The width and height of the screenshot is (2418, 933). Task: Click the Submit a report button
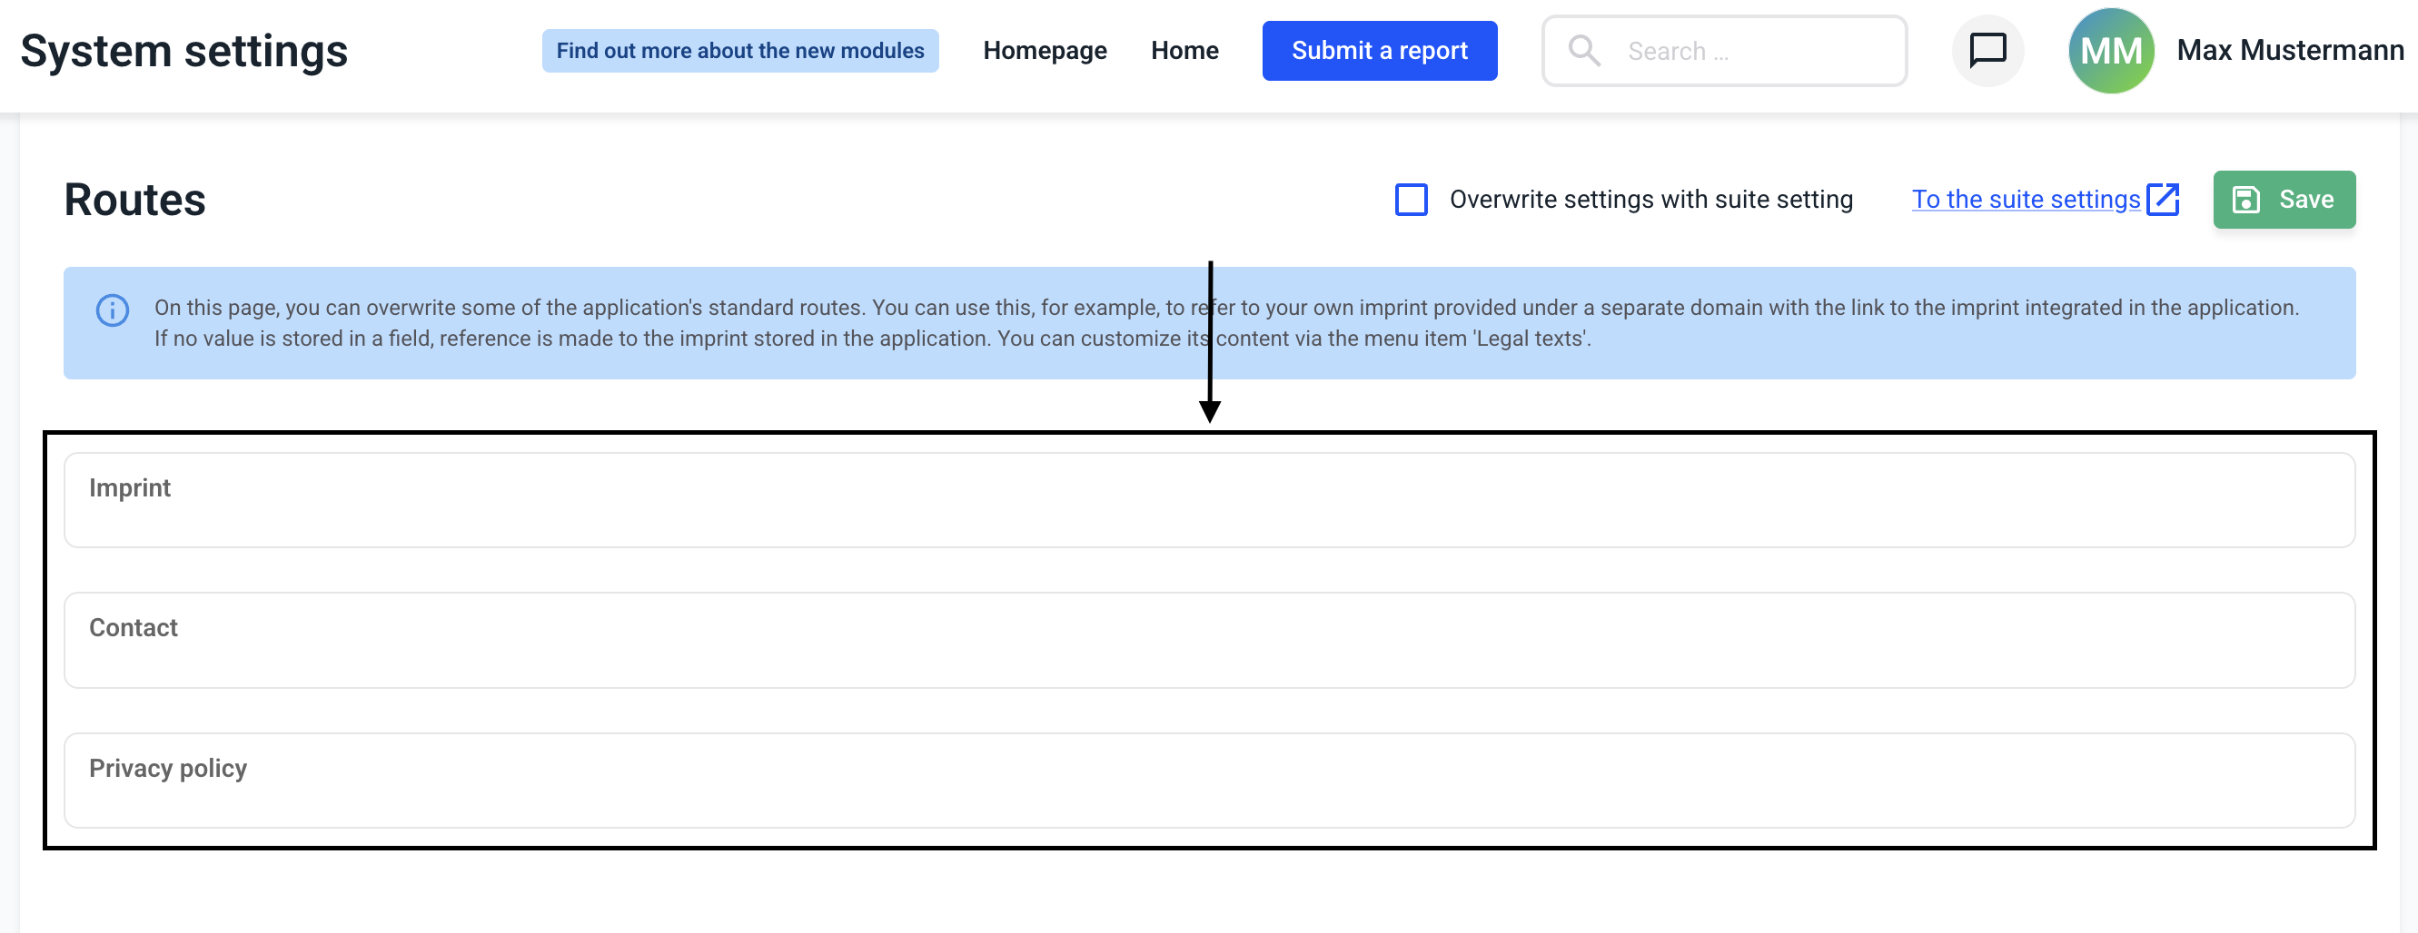point(1378,51)
